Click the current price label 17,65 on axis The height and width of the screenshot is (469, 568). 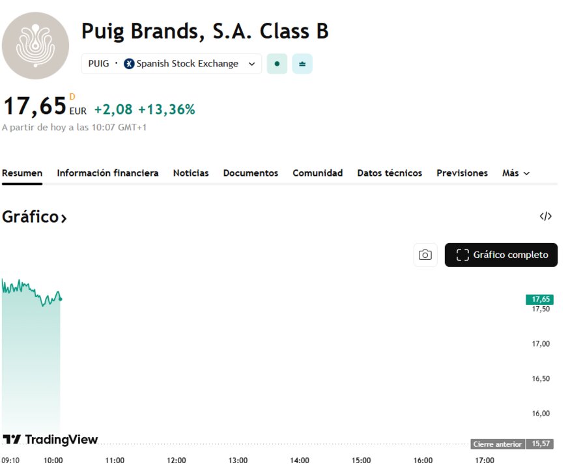click(540, 300)
